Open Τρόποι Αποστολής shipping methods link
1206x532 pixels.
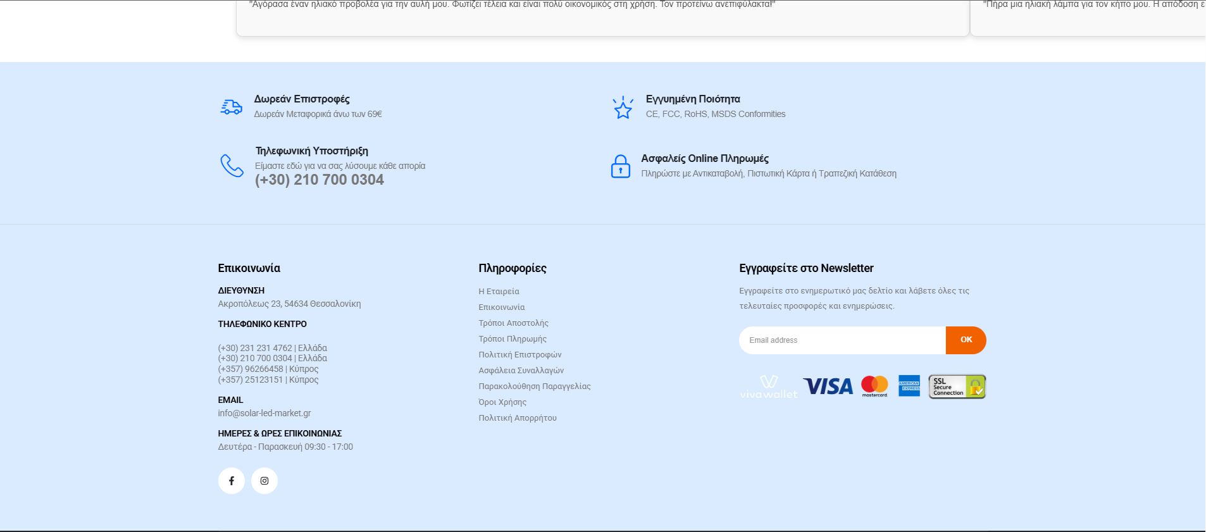click(513, 323)
